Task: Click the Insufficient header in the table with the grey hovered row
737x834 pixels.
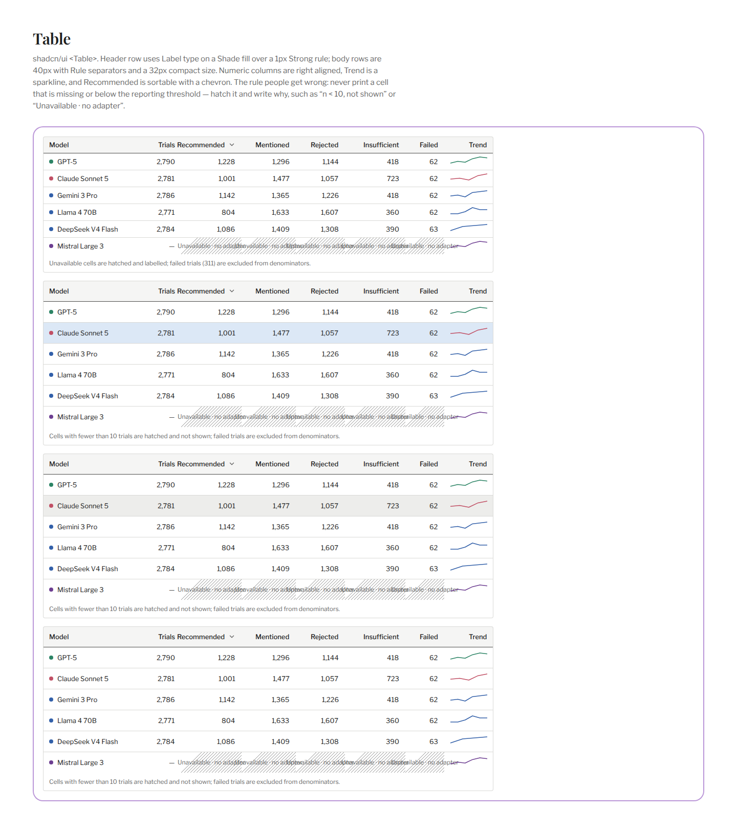Action: (x=381, y=464)
